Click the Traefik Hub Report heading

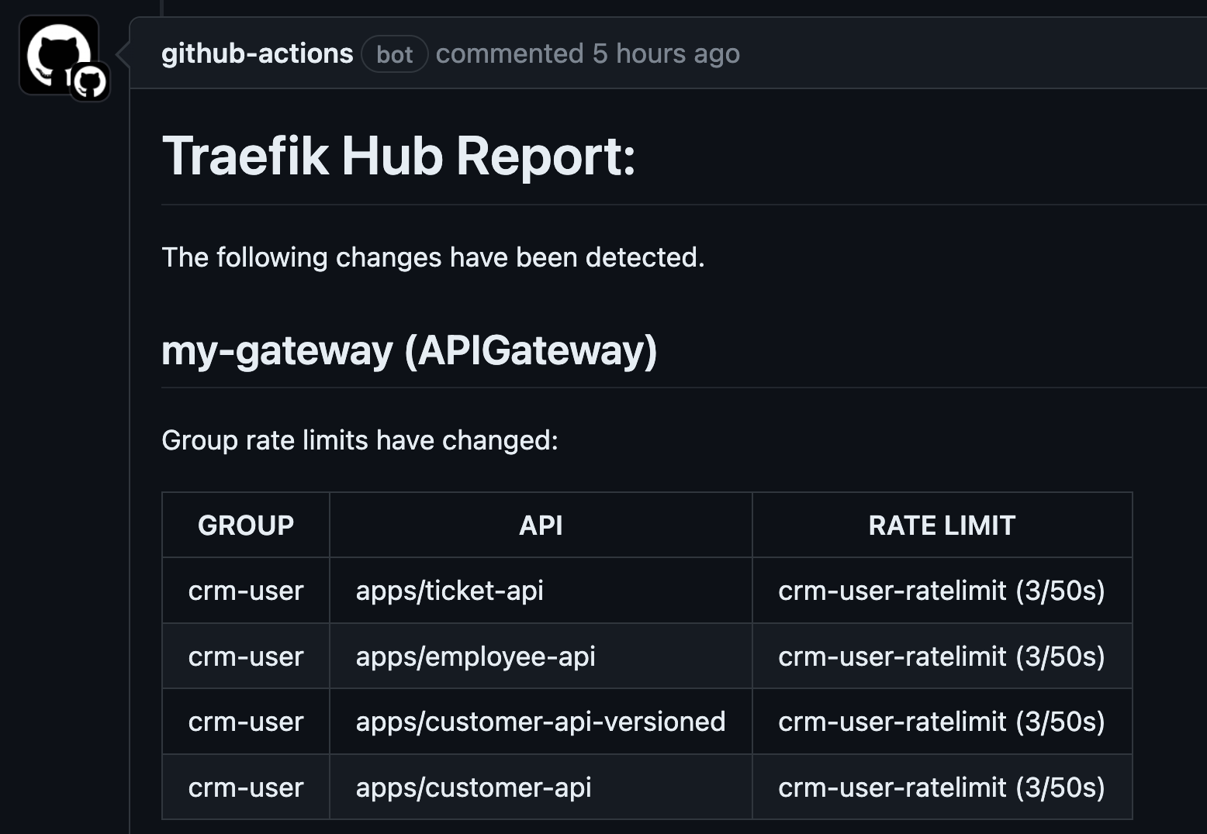click(399, 157)
